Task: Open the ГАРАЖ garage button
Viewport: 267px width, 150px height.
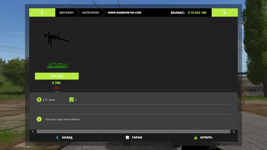Action: (133, 137)
